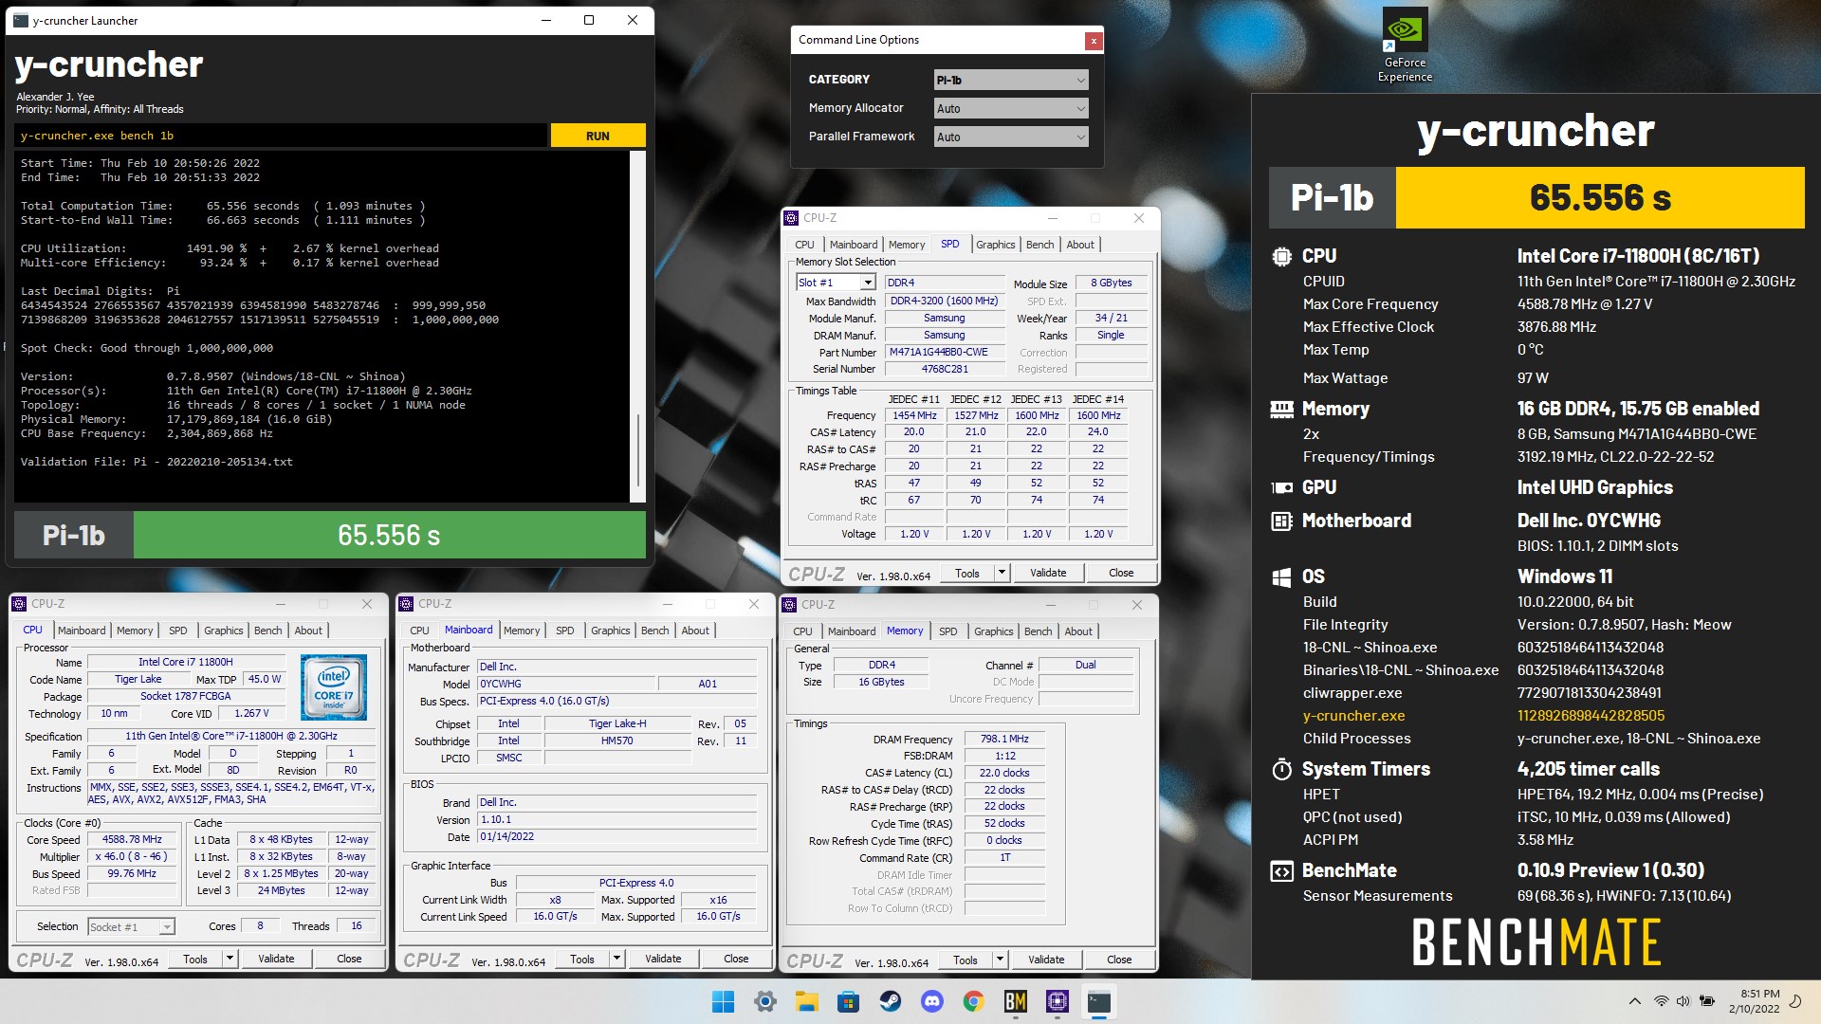Expand Tools arrow in Mainboard CPU-Z window

click(616, 959)
